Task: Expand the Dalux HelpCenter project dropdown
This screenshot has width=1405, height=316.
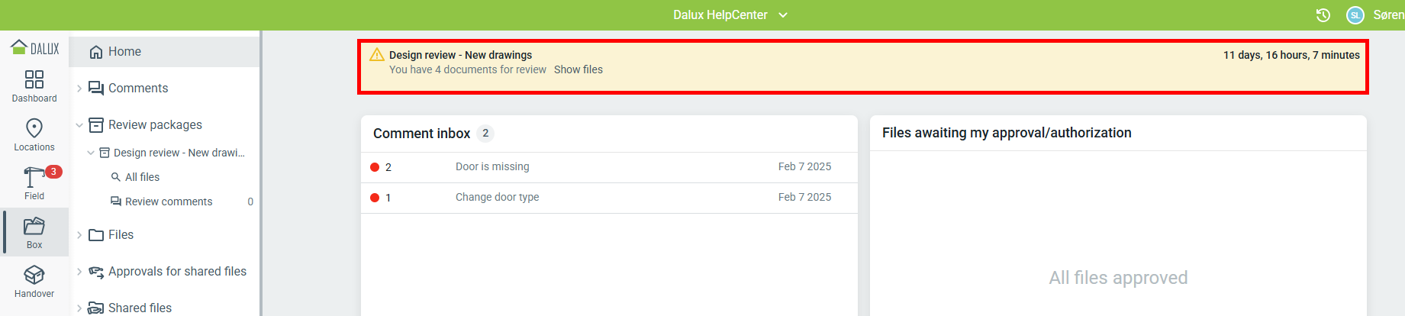Action: point(783,15)
